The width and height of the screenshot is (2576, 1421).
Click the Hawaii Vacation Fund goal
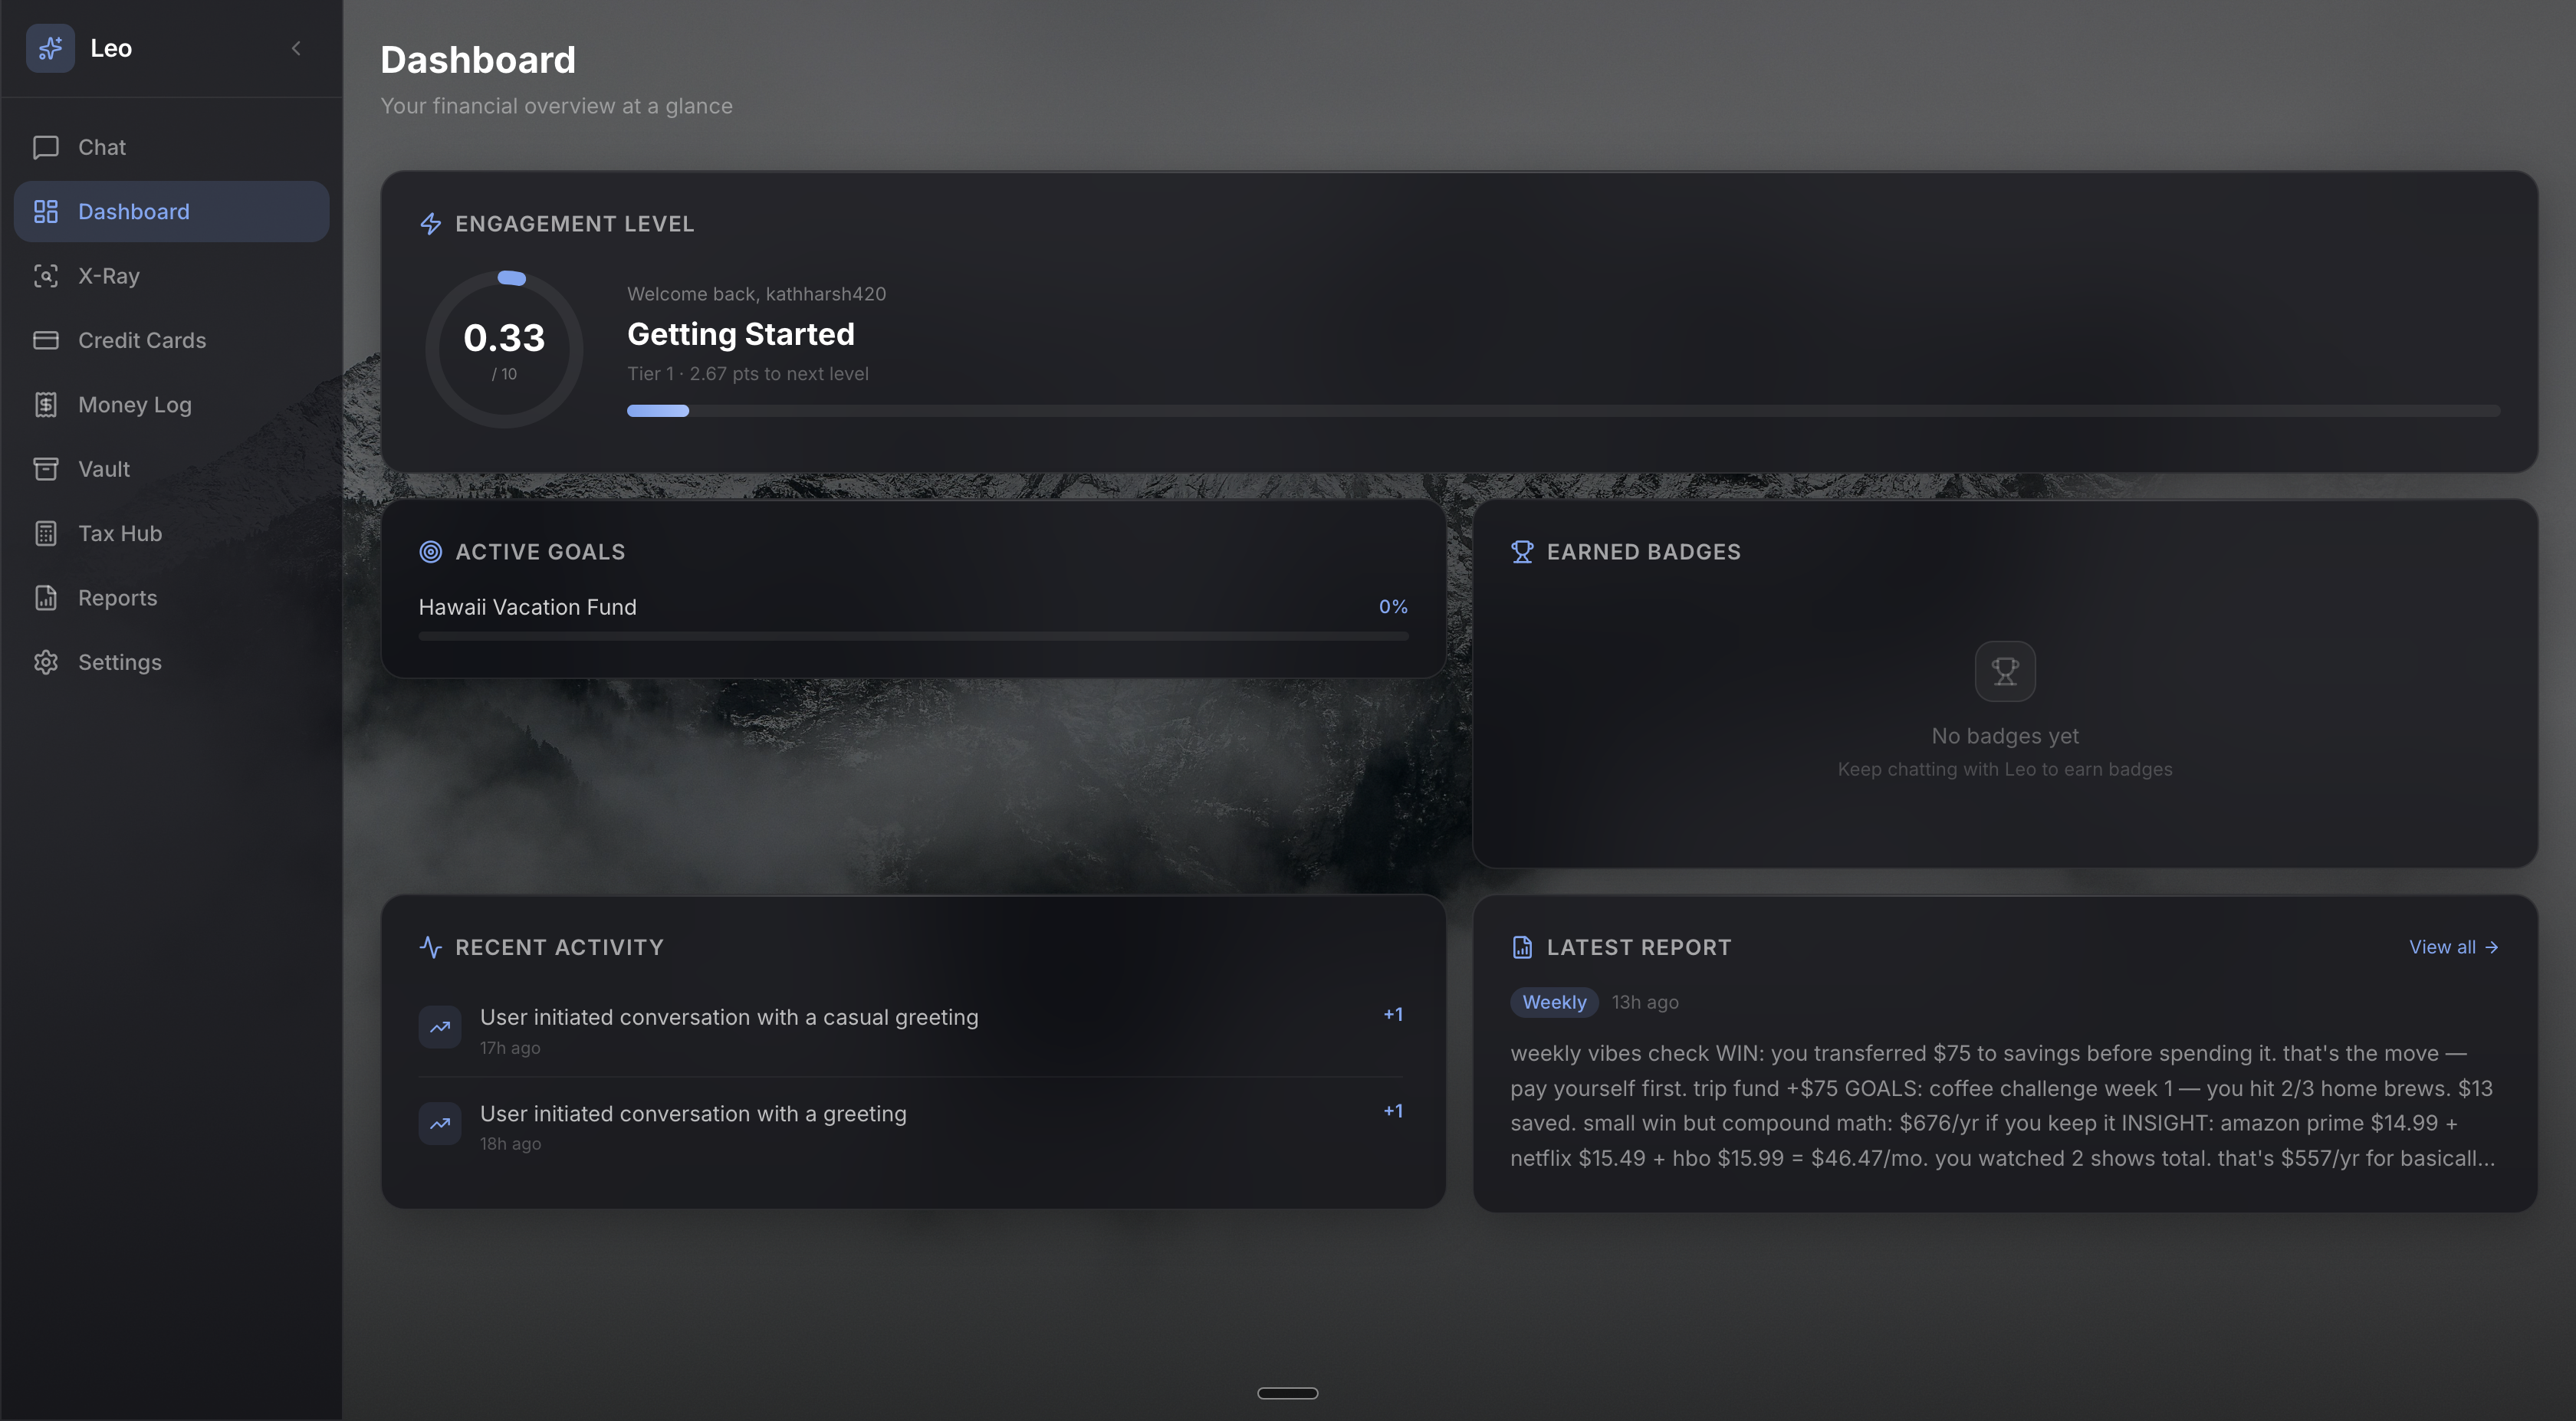pos(527,607)
